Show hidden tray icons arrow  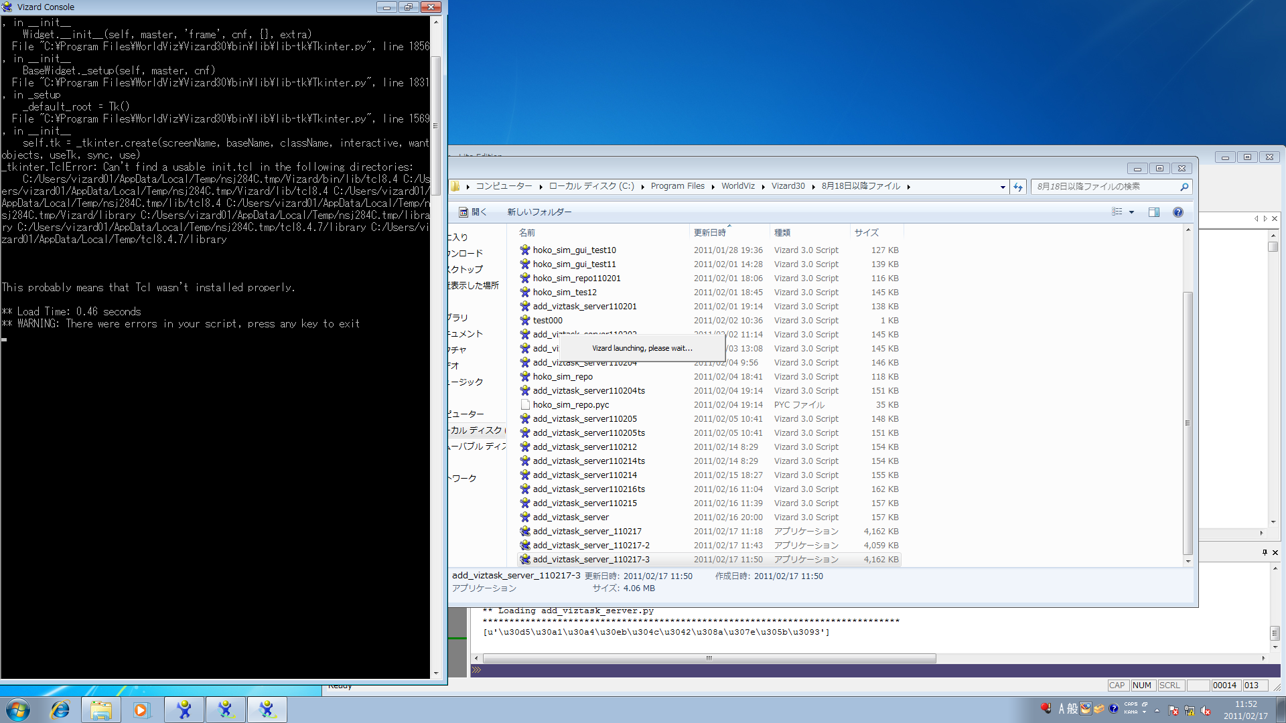1157,710
